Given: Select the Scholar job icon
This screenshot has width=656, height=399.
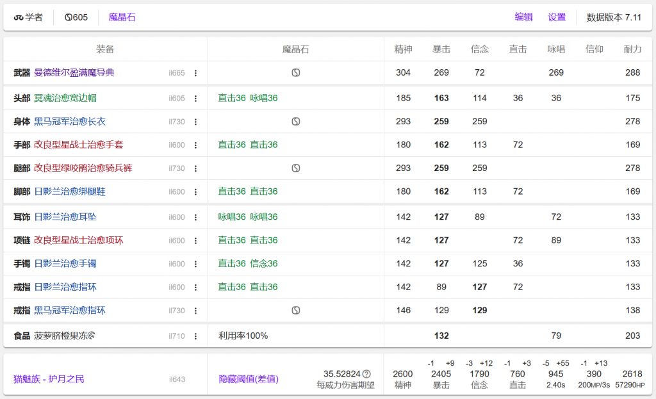Looking at the screenshot, I should click(x=19, y=17).
